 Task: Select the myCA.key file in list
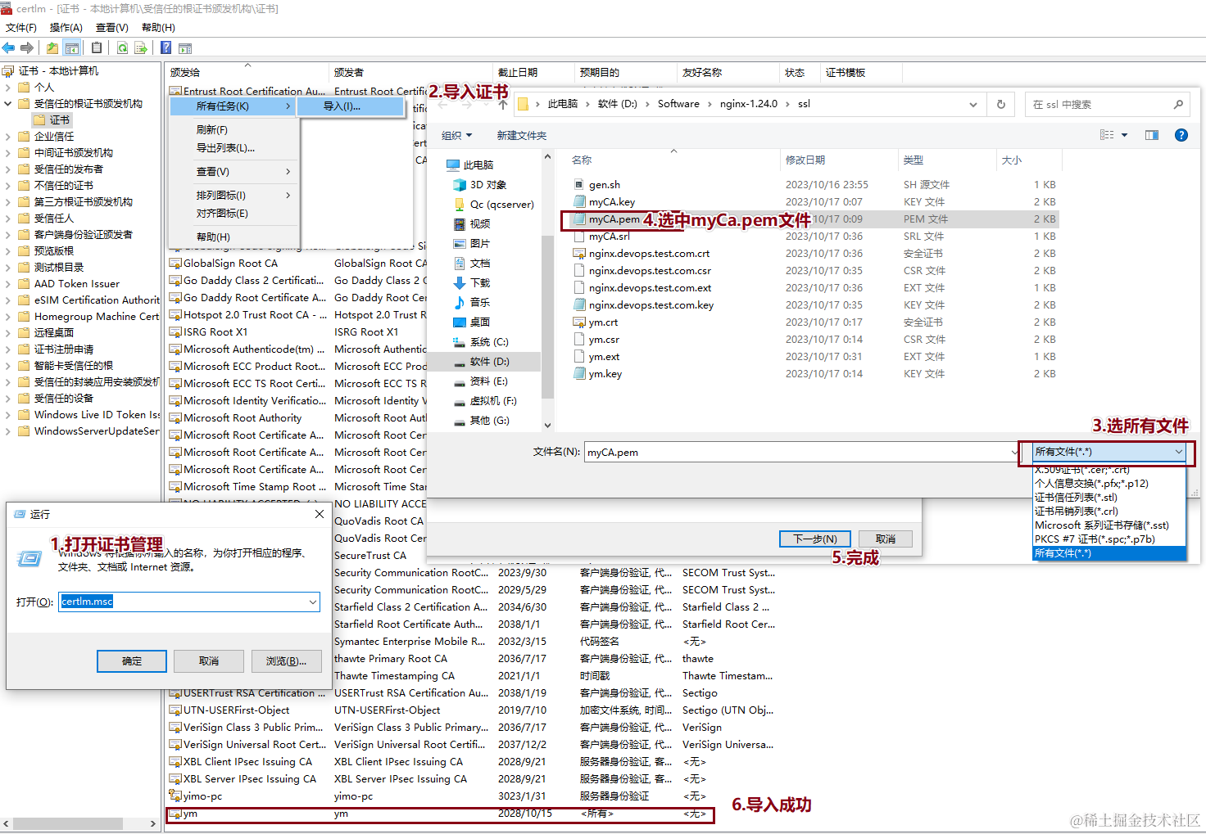tap(611, 202)
